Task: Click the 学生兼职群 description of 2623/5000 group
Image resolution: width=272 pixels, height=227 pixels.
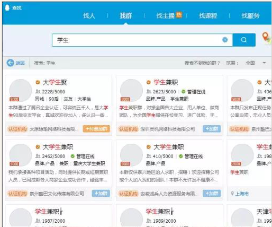Action: (x=169, y=111)
